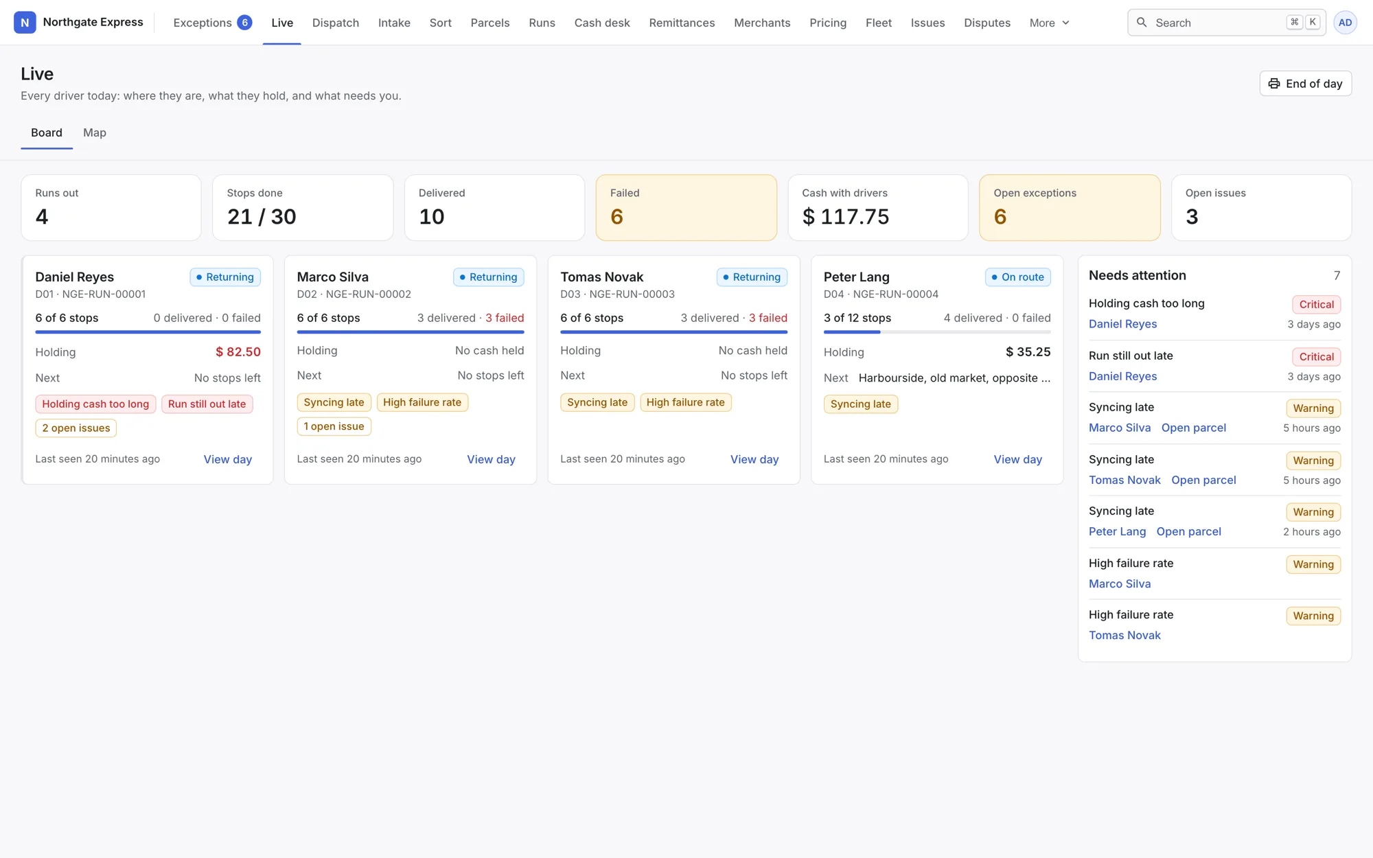The height and width of the screenshot is (858, 1373).
Task: Open Cash desk
Action: click(x=602, y=23)
